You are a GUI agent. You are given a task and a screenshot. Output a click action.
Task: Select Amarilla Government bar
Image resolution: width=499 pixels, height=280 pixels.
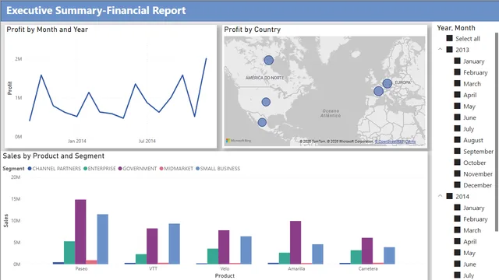click(x=296, y=243)
